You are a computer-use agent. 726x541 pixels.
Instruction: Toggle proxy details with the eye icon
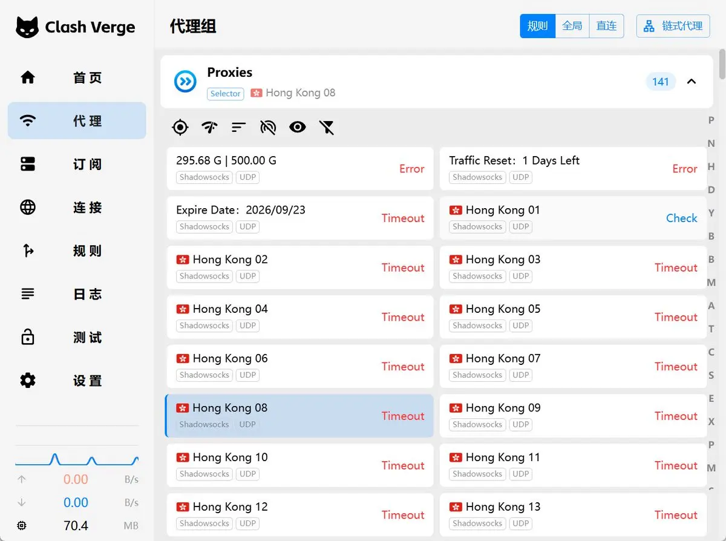tap(297, 127)
